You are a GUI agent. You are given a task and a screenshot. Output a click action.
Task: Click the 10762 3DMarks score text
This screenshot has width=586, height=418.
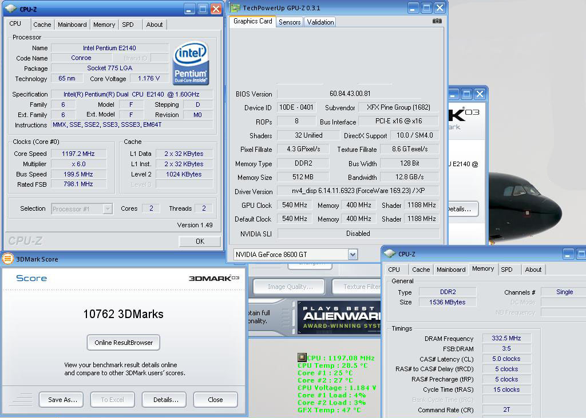tap(124, 314)
